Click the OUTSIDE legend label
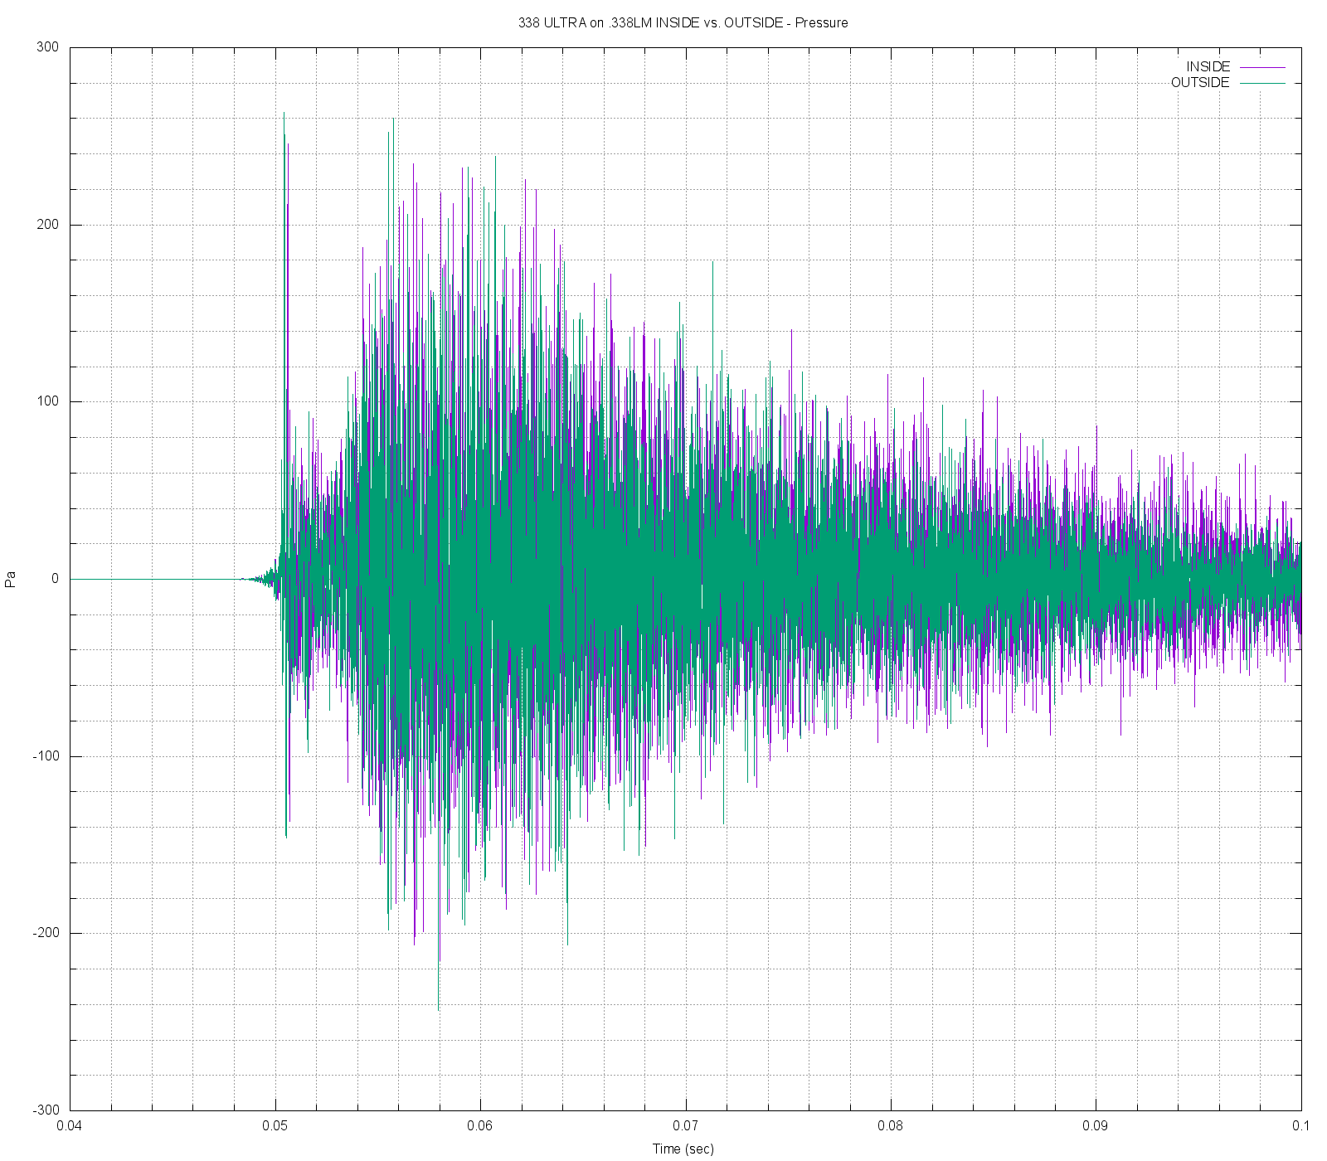 pos(1199,83)
